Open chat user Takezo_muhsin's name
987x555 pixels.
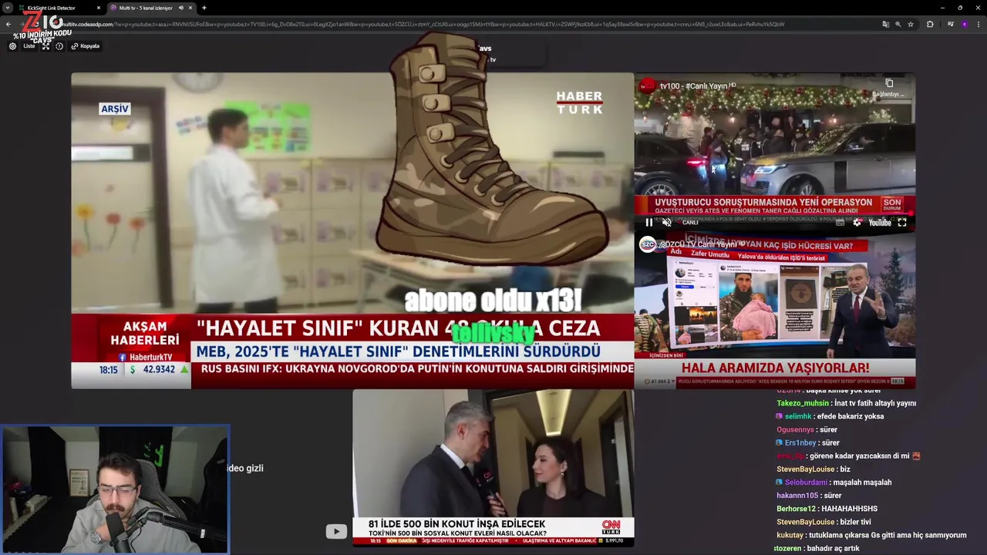click(x=803, y=403)
